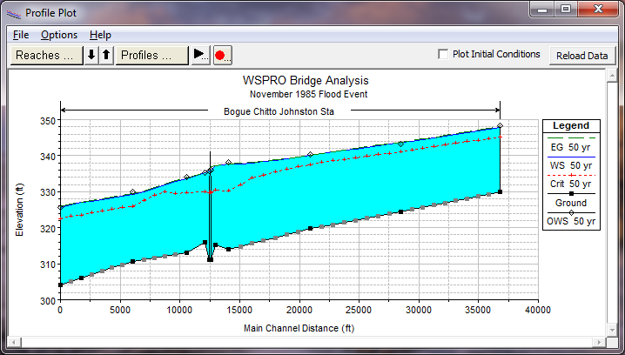Screen dimensions: 625x355
Task: Click the Profile Plot window title icon
Action: 12,13
